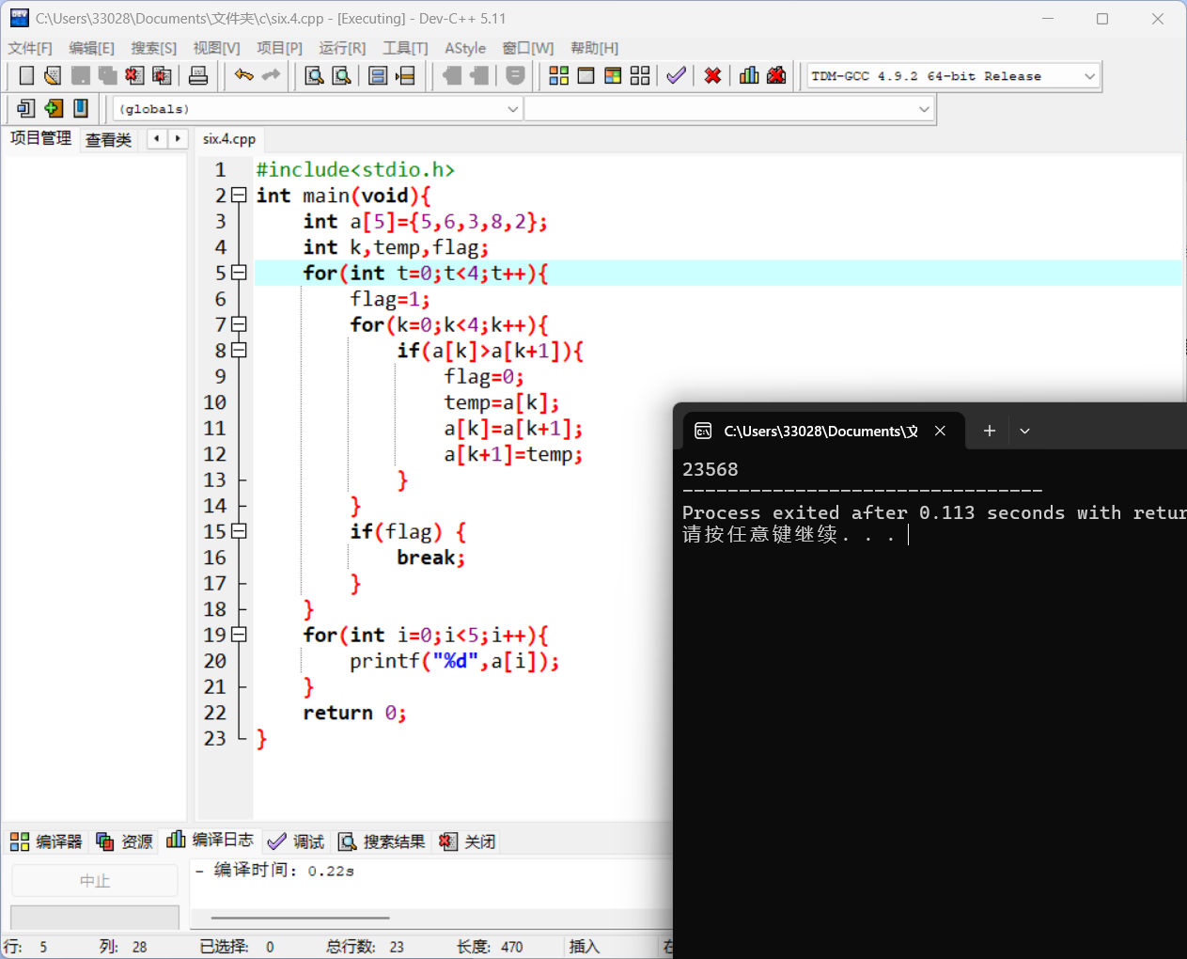Screen dimensions: 1187x959
Task: Open profile analysis bar chart icon
Action: (749, 75)
